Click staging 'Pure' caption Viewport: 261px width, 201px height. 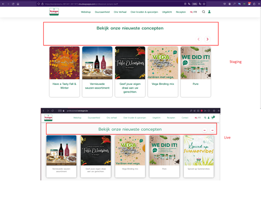[x=196, y=84]
